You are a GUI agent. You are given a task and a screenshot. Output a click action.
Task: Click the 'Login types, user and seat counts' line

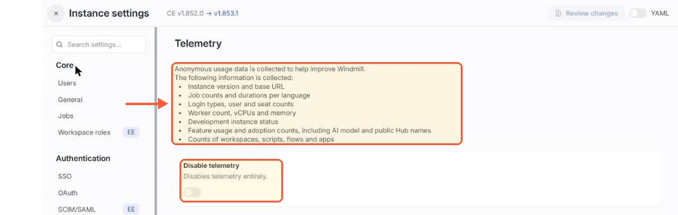pyautogui.click(x=241, y=104)
